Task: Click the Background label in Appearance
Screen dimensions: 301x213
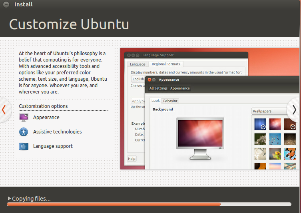Action: (163, 109)
